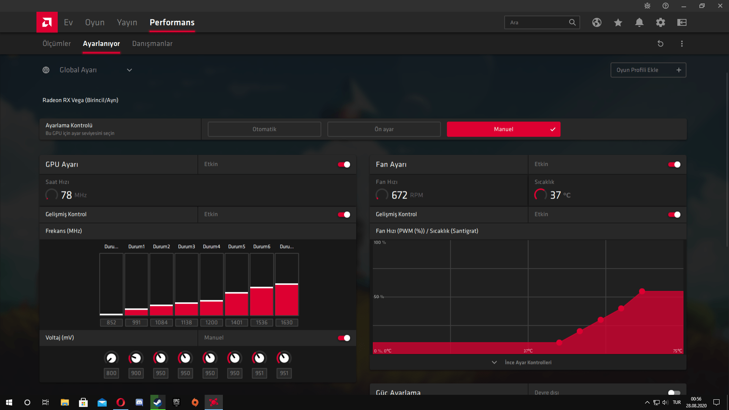Click the AMD logo home icon

pyautogui.click(x=47, y=22)
